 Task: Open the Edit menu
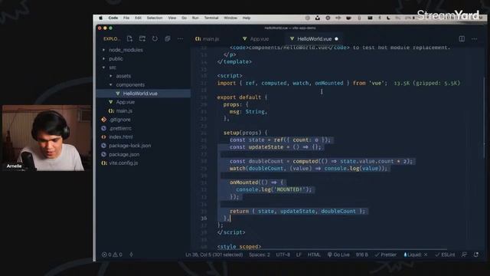[x=138, y=18]
